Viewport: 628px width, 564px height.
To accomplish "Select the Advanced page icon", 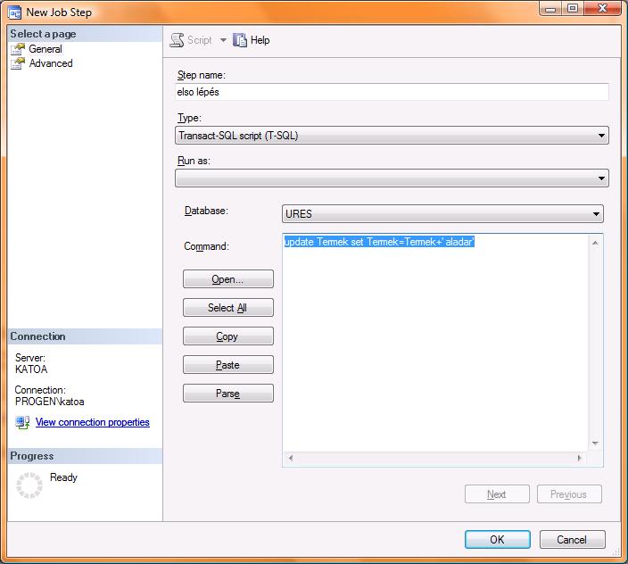I will click(18, 63).
